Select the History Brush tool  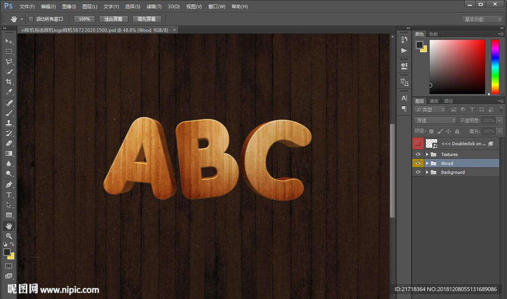(x=9, y=133)
